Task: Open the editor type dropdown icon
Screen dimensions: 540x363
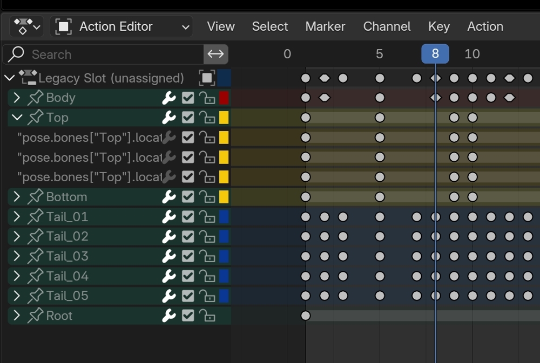Action: pyautogui.click(x=27, y=26)
